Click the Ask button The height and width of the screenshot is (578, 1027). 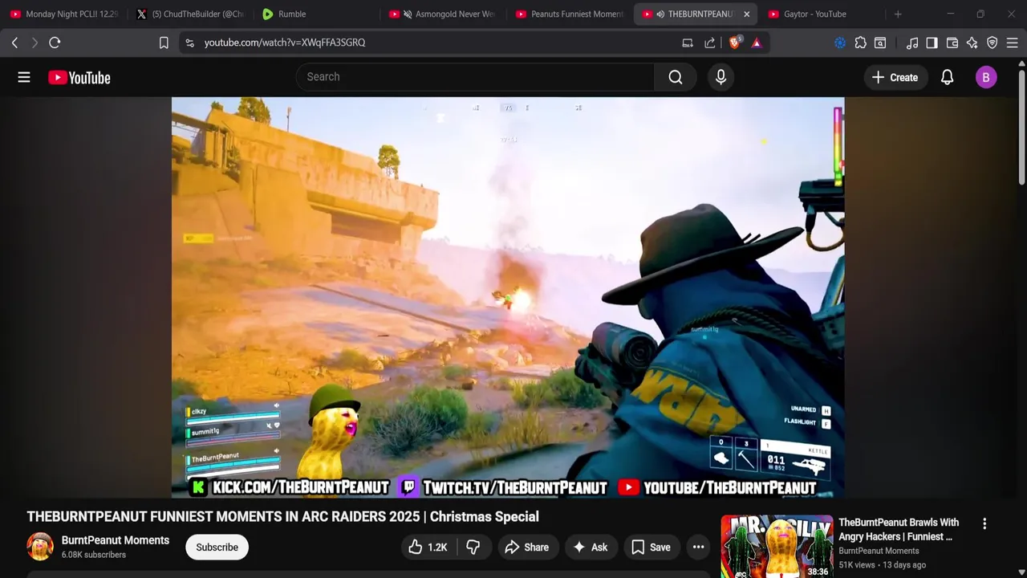click(590, 547)
